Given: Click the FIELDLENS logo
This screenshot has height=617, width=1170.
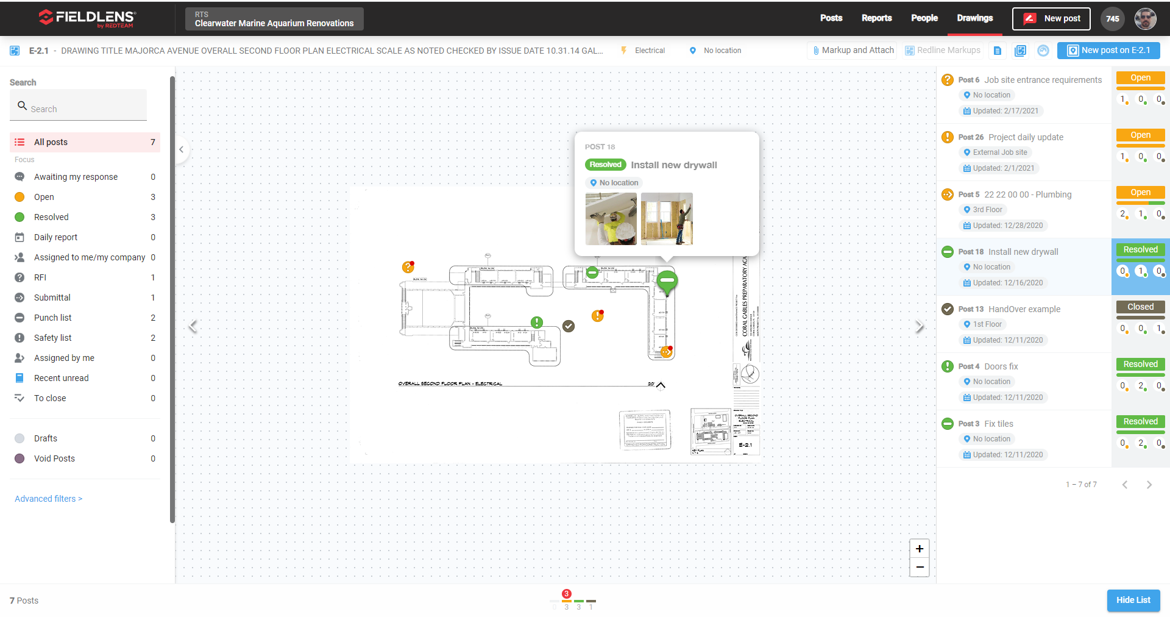Looking at the screenshot, I should point(85,18).
